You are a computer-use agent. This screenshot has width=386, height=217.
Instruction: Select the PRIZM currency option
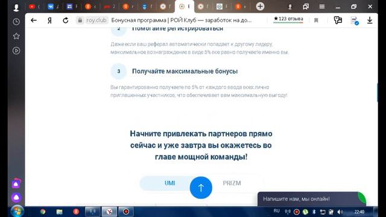tap(232, 183)
